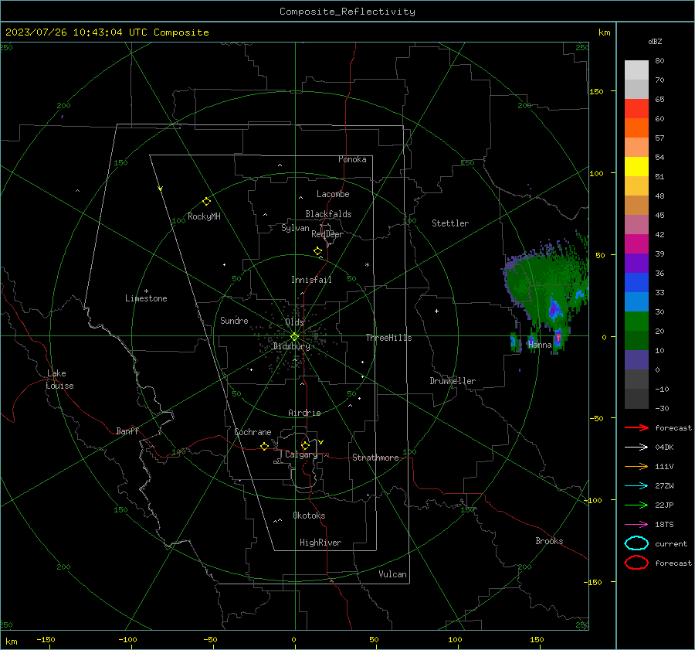Click yellow diamond marker below RedDeer
Screen dimensions: 695x650
point(317,251)
